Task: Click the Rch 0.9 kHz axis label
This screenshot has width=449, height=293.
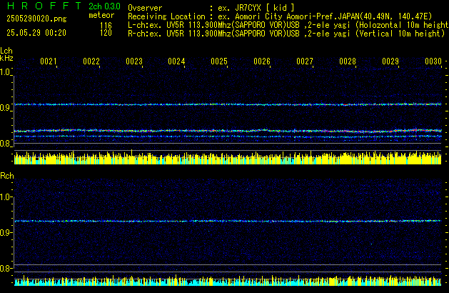Action: [x=6, y=232]
